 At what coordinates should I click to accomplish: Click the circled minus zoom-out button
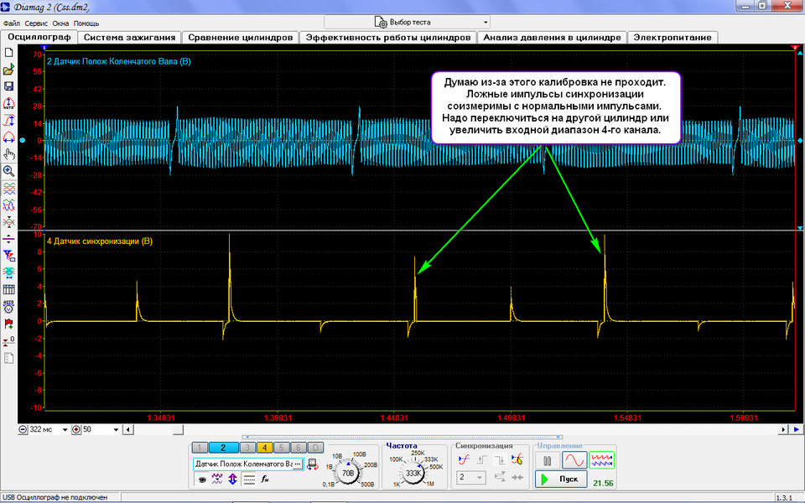(x=23, y=429)
